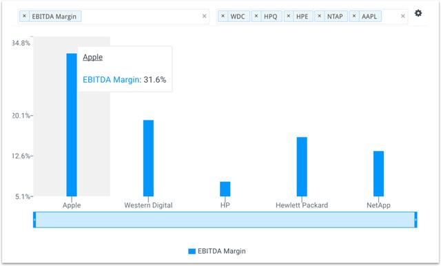This screenshot has height=266, width=441.
Task: Remove the EBITDA Margin metric tag
Action: coord(25,16)
